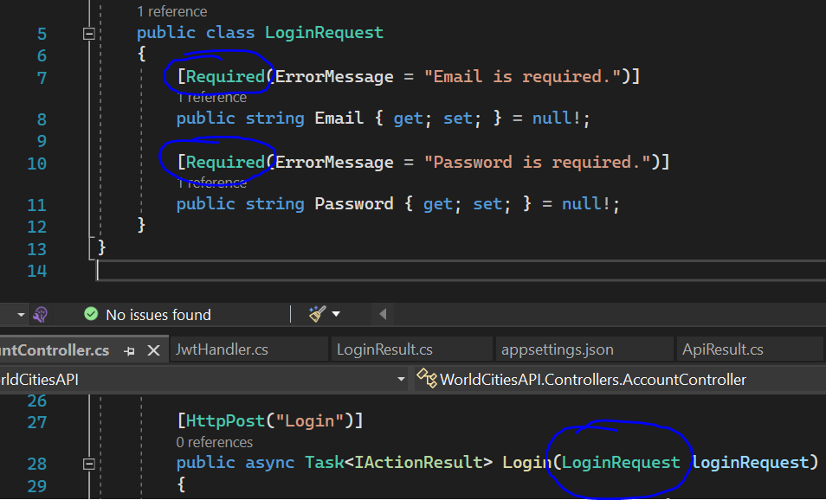The width and height of the screenshot is (826, 500).
Task: Open the 'No issues found' status text
Action: click(158, 315)
